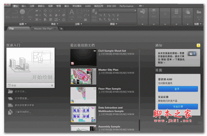The width and height of the screenshot is (207, 136).
Task: Click the Open Sheet Set icon
Action: (10, 98)
